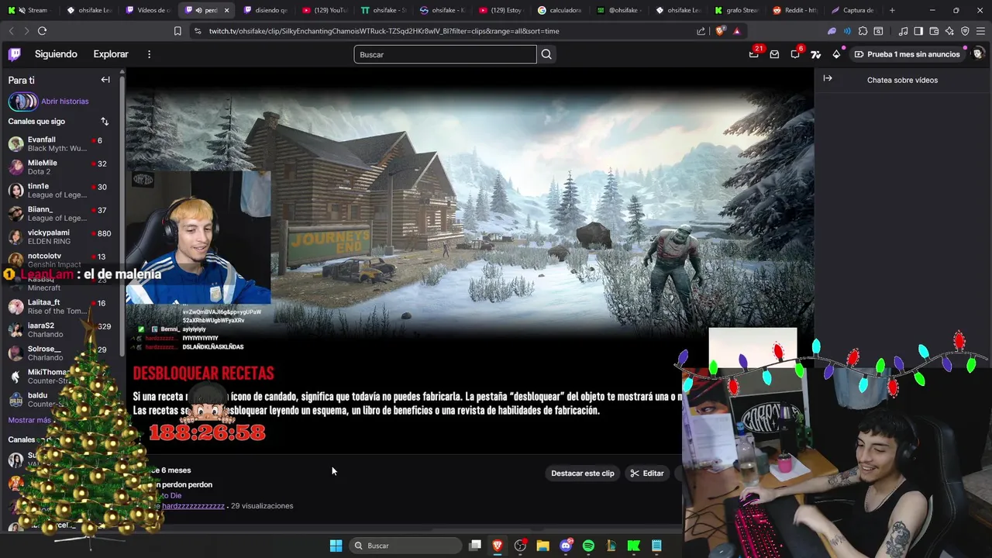
Task: Open tinn1e channel in sidebar
Action: click(62, 191)
